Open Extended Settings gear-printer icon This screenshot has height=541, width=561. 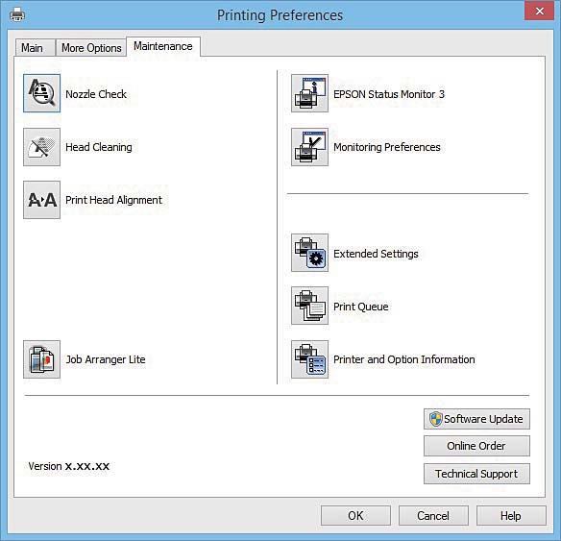[310, 253]
